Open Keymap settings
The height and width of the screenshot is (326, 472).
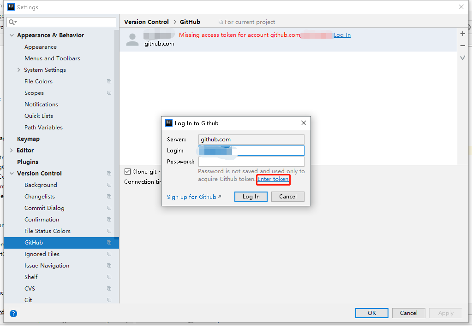click(x=28, y=139)
